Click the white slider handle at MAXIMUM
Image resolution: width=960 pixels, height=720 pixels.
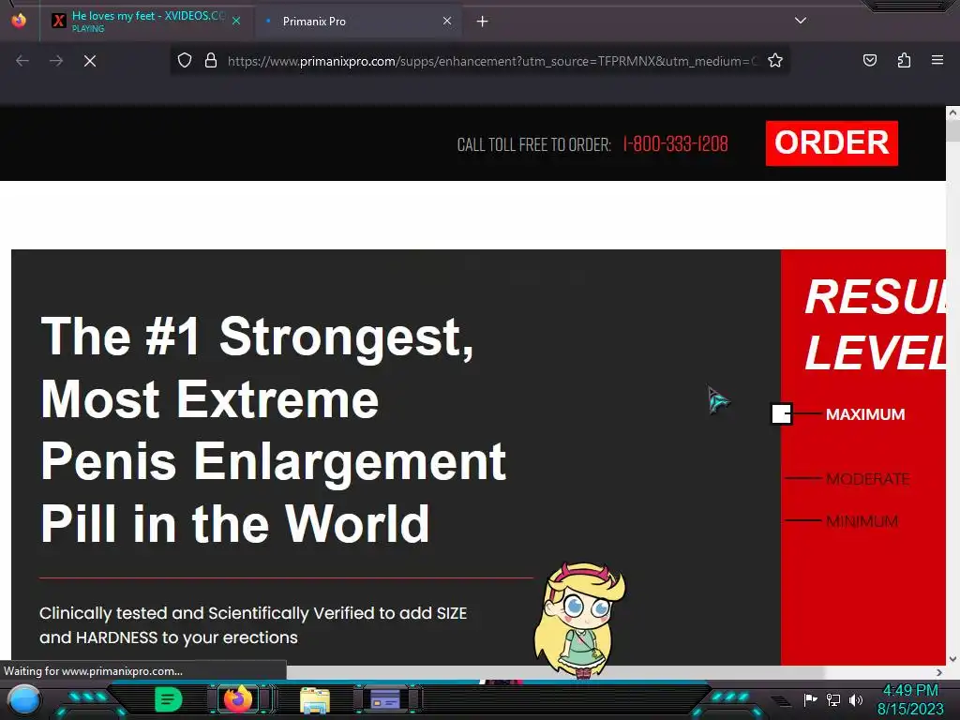(x=782, y=413)
